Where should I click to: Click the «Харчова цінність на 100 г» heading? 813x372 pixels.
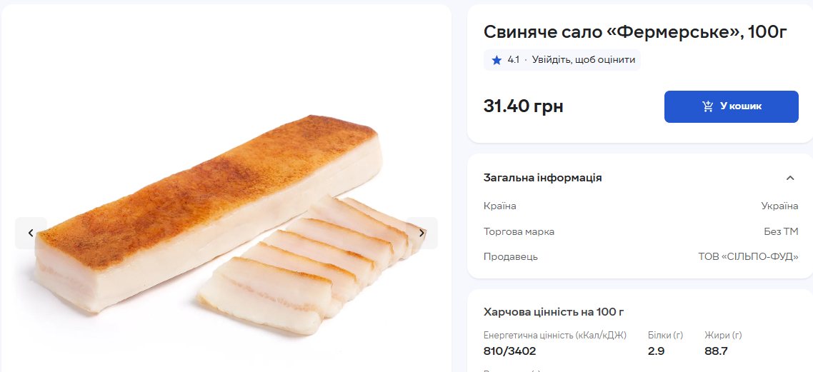tap(554, 311)
